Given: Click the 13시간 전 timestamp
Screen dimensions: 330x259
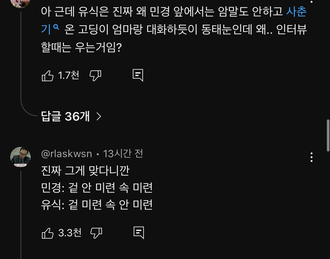Looking at the screenshot, I should pyautogui.click(x=123, y=154).
